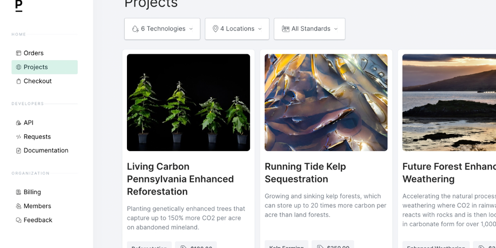Click the Orders icon in sidebar

tap(18, 53)
